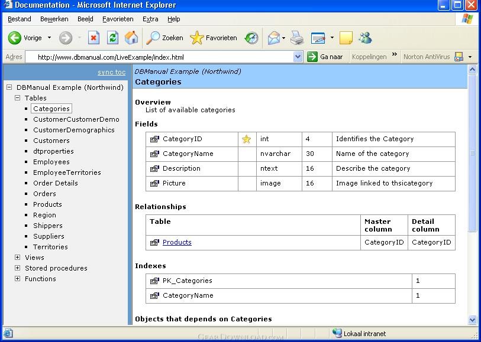Expand Koppelingen chevron for more links
The width and height of the screenshot is (481, 342).
click(x=395, y=54)
